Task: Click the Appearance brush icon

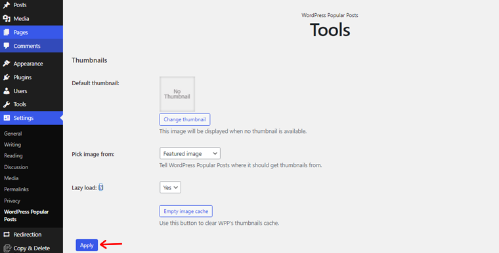Action: (x=7, y=64)
